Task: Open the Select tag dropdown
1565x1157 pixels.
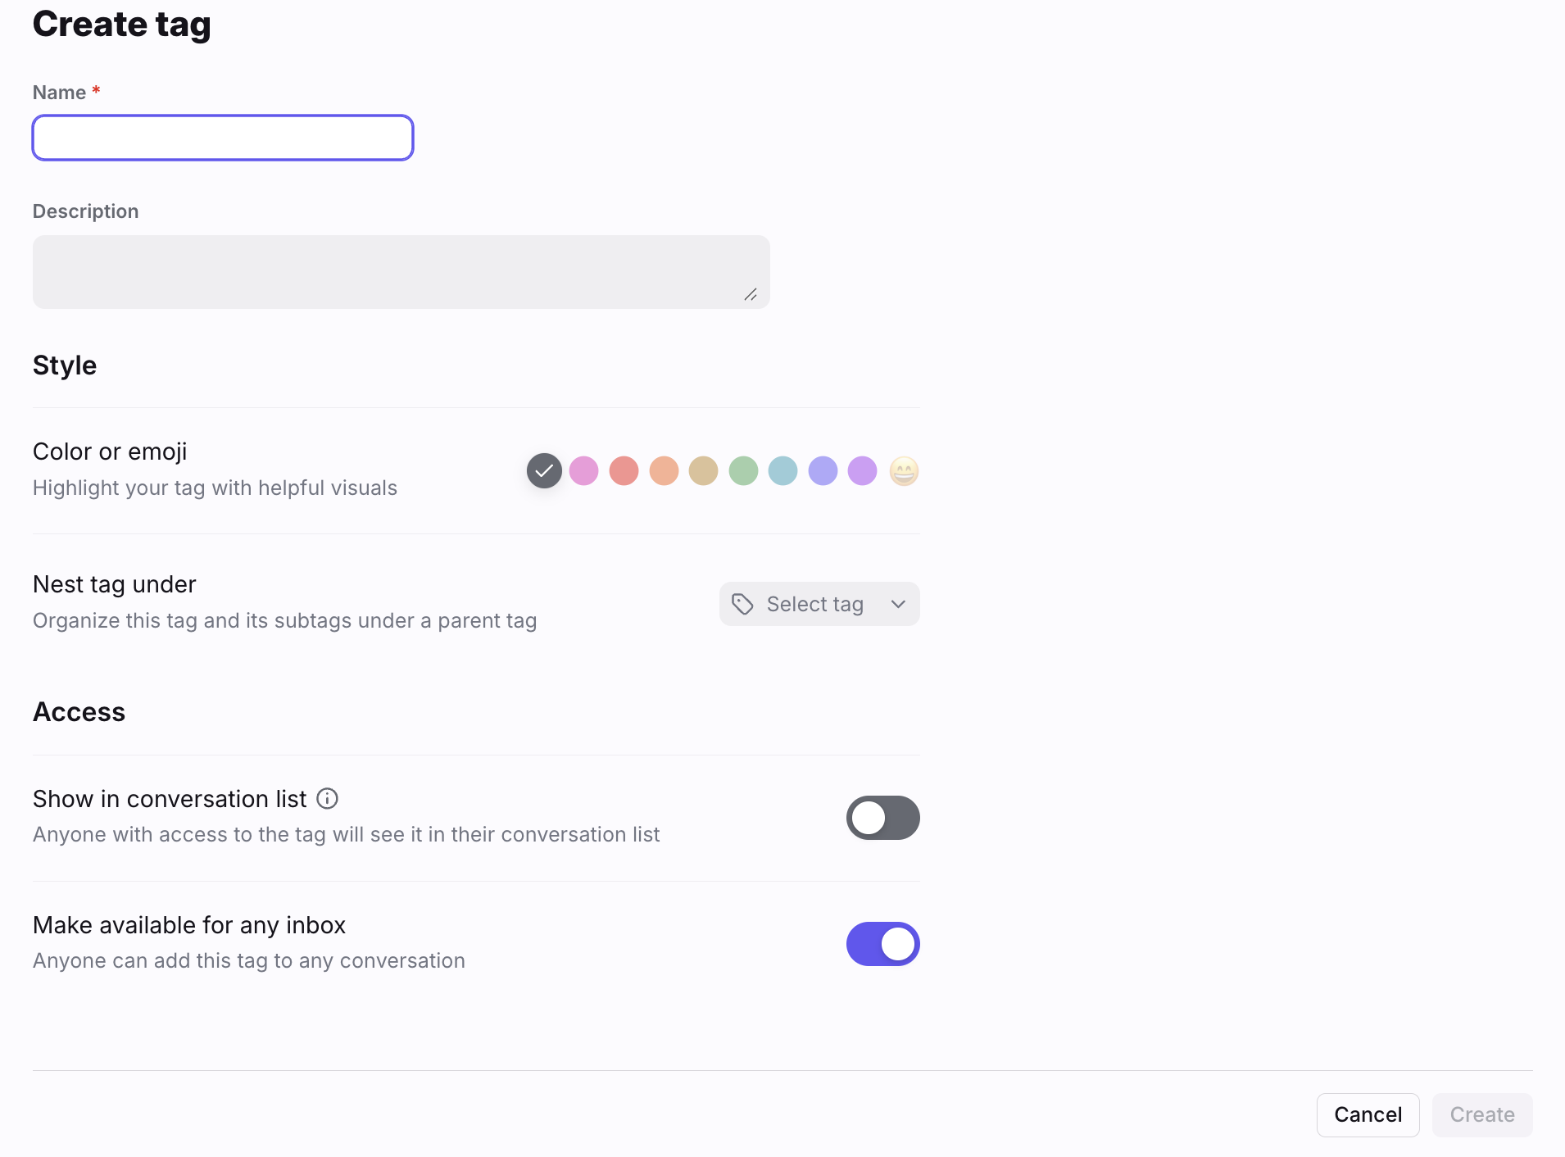Action: (819, 604)
